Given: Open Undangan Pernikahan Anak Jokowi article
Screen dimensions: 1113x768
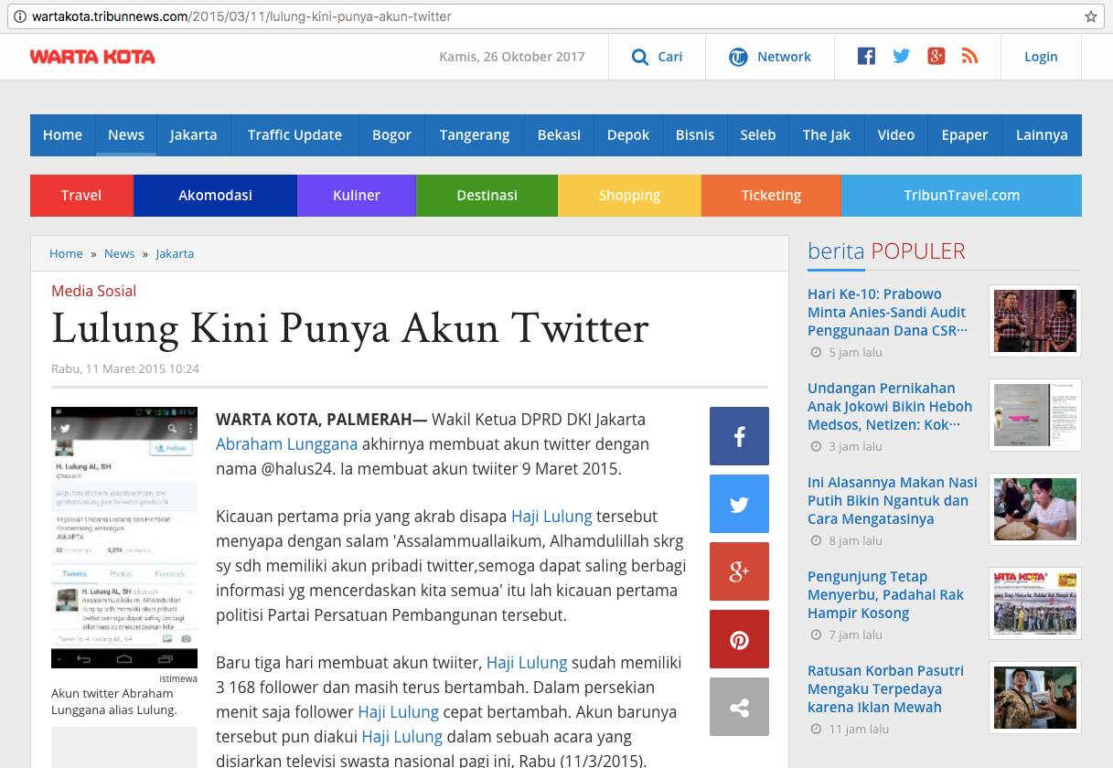Looking at the screenshot, I should 890,407.
